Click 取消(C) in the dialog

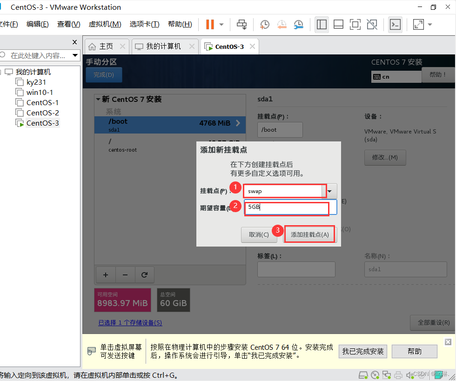259,234
